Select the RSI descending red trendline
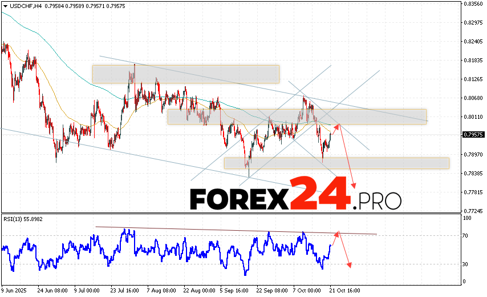 (x=228, y=230)
